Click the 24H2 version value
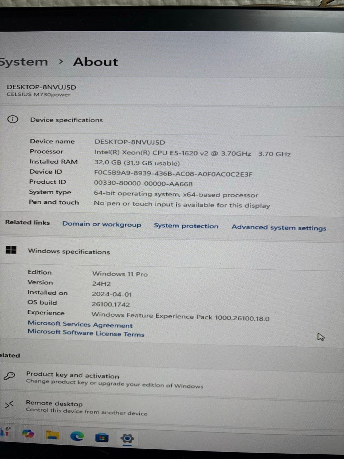The image size is (344, 459). point(101,284)
